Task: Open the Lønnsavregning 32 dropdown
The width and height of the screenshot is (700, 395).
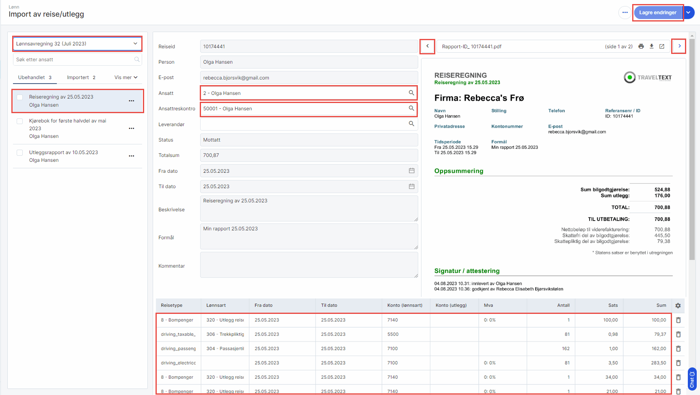Action: tap(77, 44)
